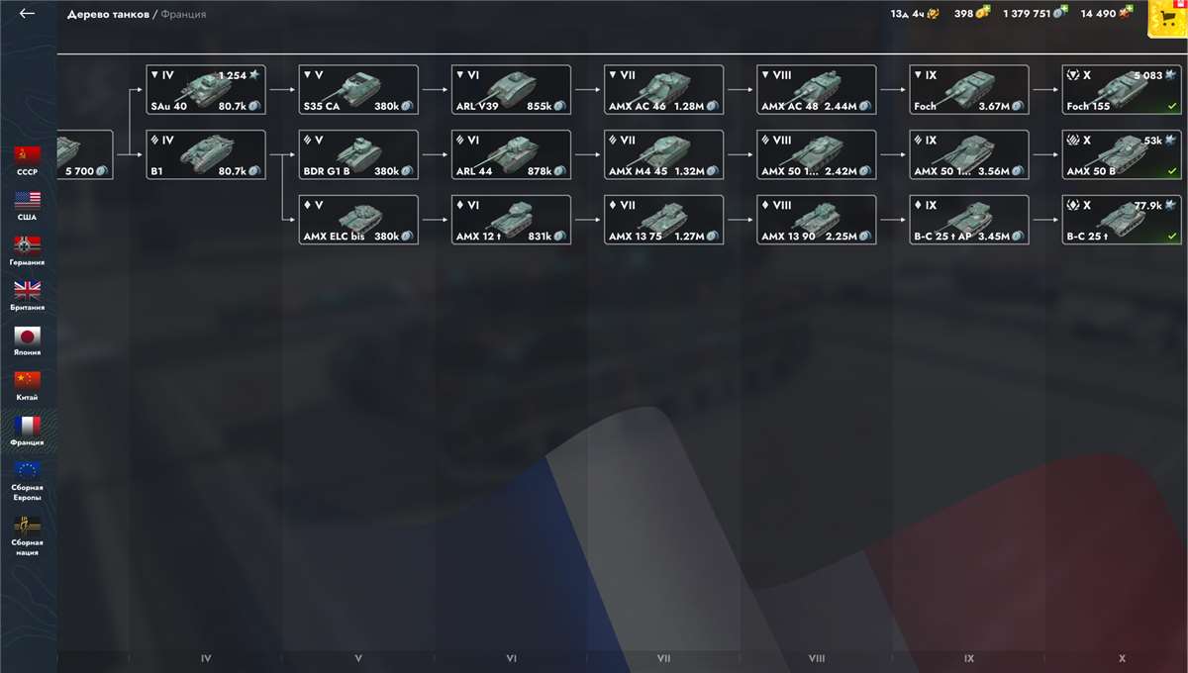Viewport: 1188px width, 673px height.
Task: Choose the tier IX AMX 50 heavy card
Action: 969,154
